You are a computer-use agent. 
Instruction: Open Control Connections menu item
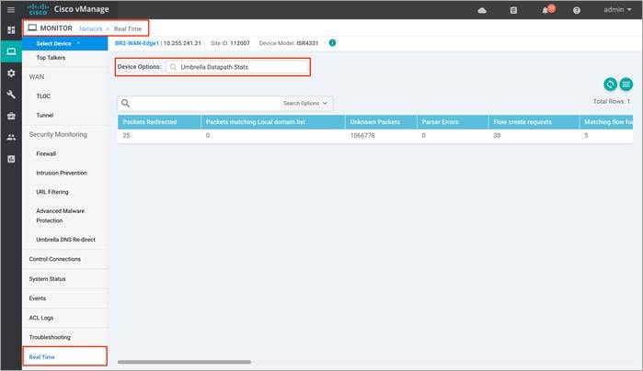pos(55,259)
